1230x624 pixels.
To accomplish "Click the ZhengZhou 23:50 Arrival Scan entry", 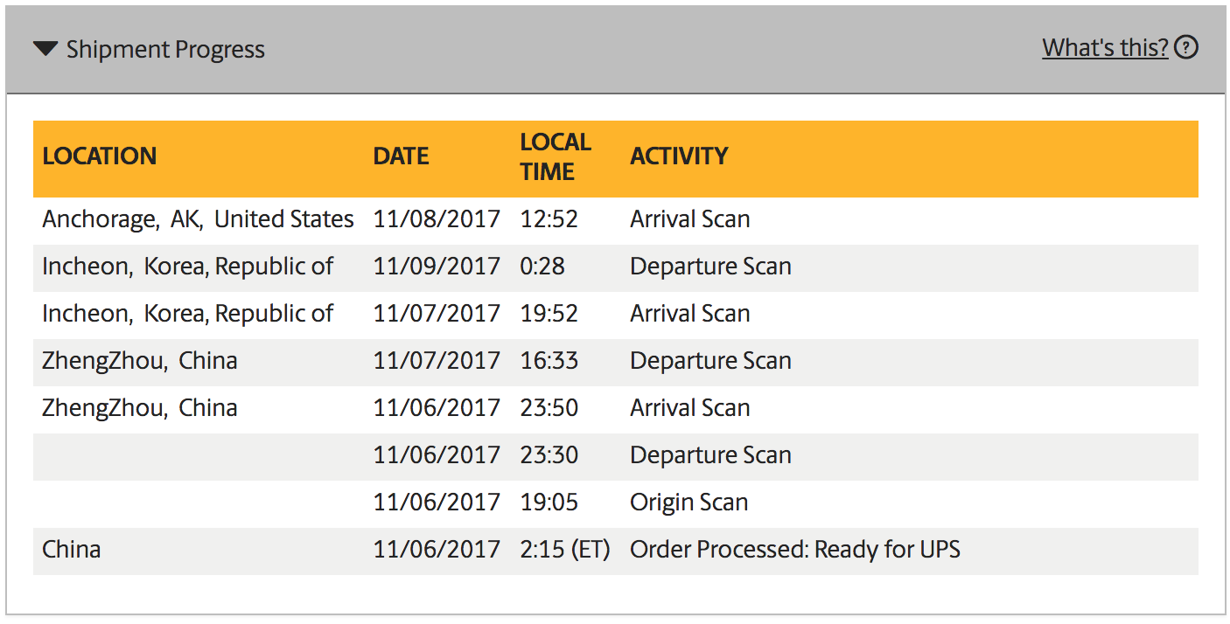I will tap(616, 408).
